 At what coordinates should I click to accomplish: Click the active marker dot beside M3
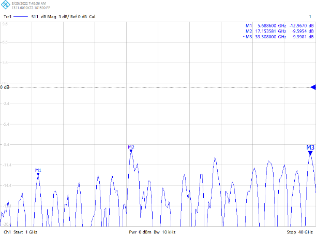coord(243,37)
